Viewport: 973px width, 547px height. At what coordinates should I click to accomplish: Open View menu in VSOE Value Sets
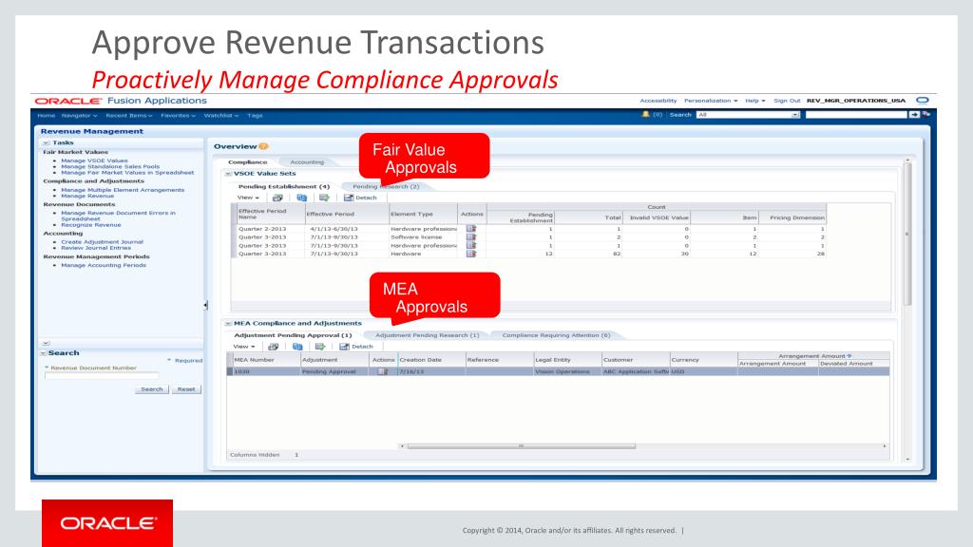248,198
